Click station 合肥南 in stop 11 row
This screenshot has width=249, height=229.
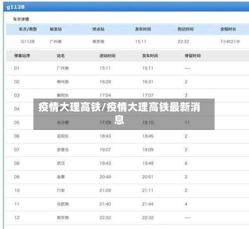click(63, 204)
